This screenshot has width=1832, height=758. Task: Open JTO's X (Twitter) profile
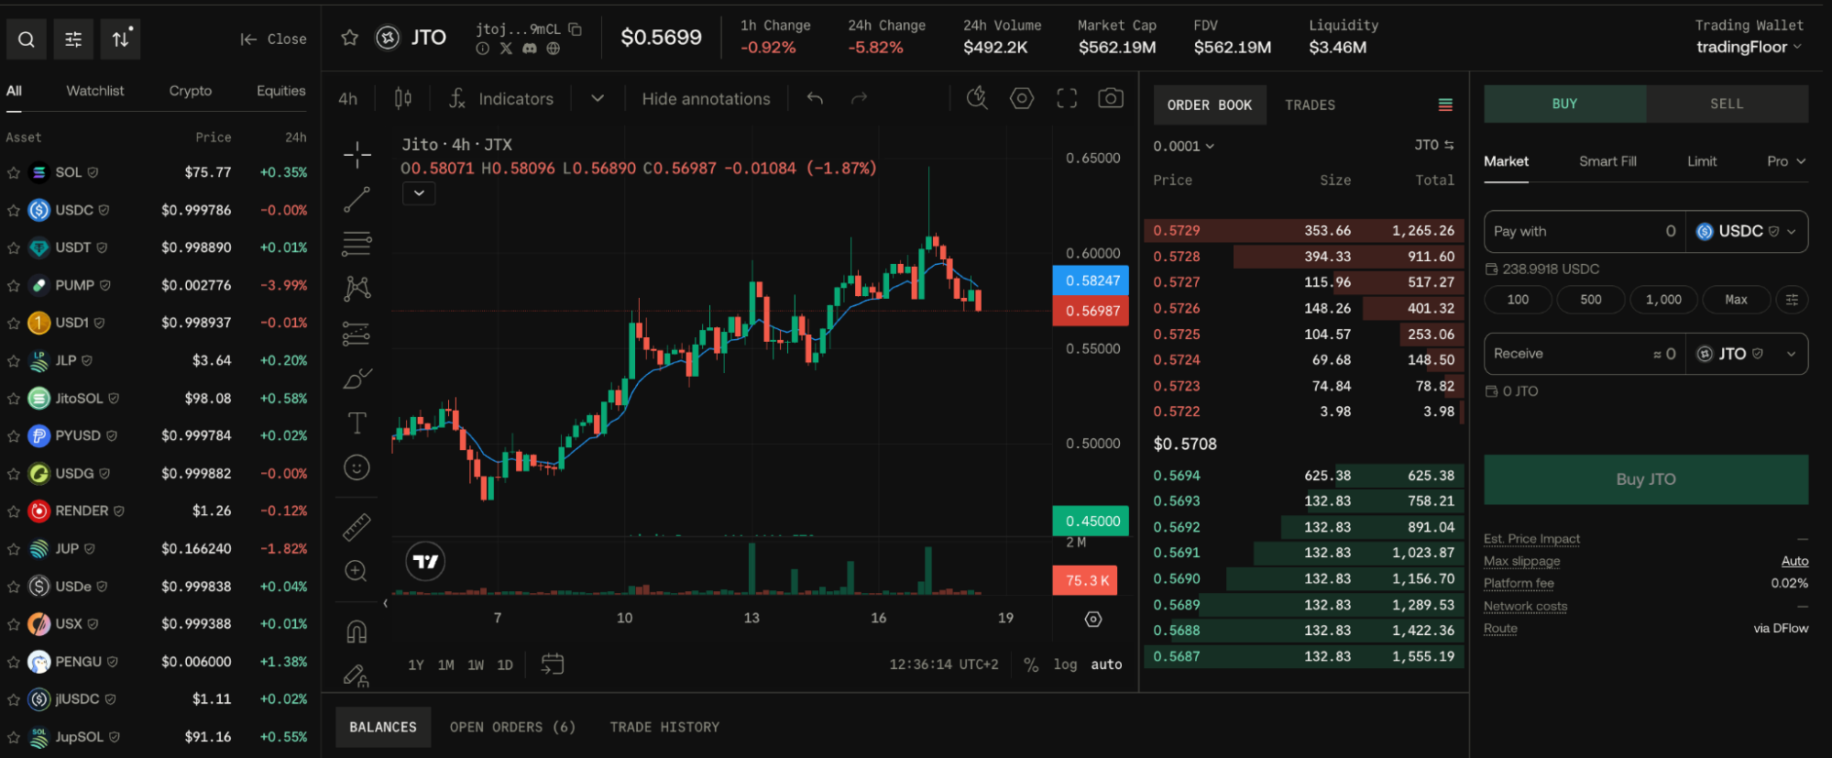506,49
